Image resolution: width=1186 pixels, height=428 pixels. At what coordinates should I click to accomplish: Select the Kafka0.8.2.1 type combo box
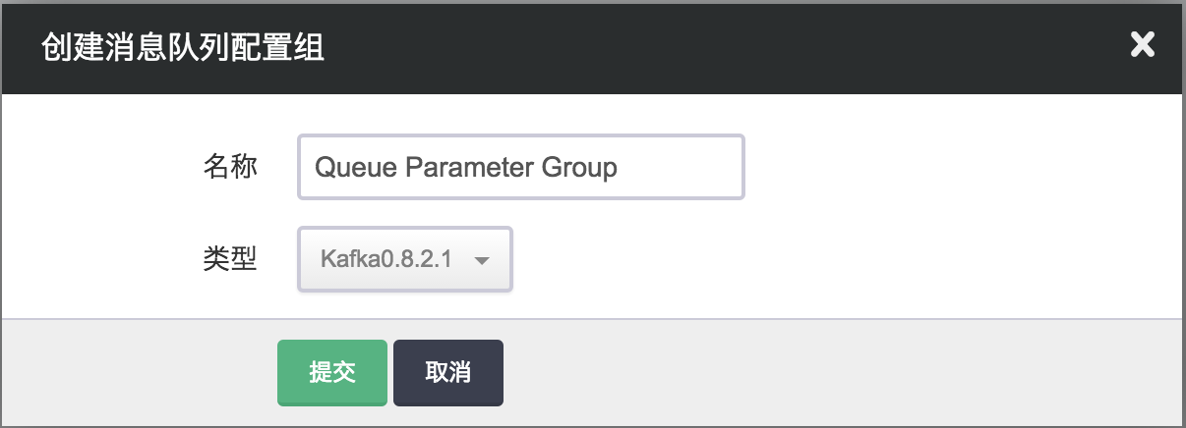coord(405,260)
